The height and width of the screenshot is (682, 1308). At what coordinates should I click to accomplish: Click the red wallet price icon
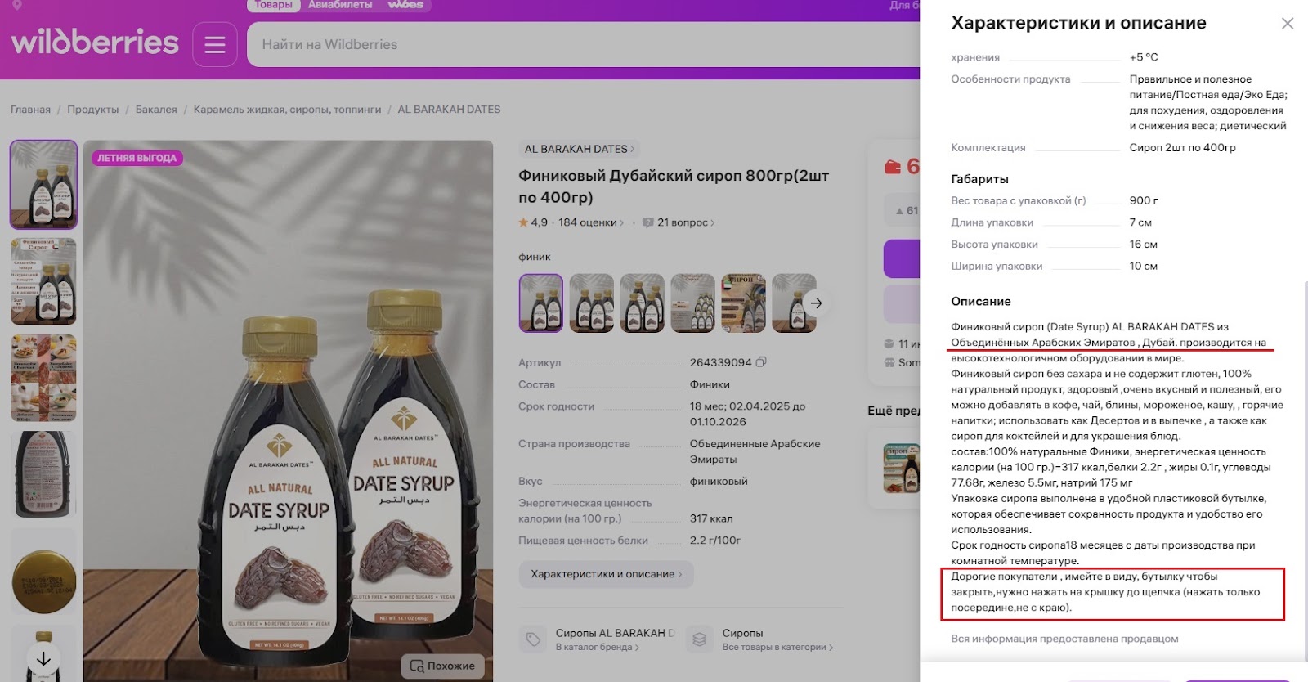click(893, 167)
